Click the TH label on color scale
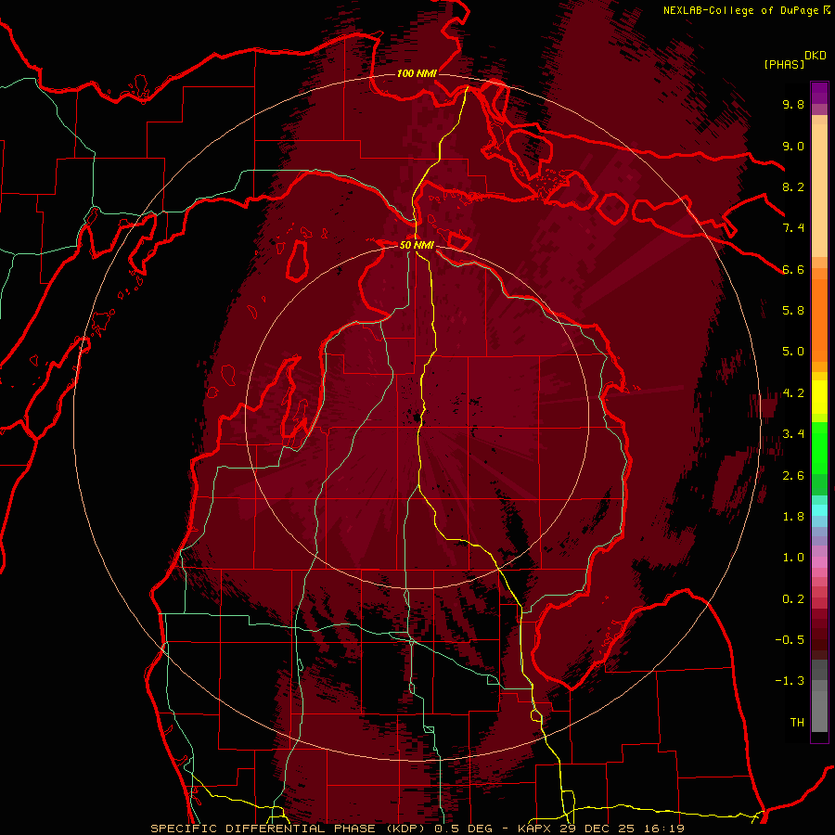The width and height of the screenshot is (835, 835). coord(797,722)
